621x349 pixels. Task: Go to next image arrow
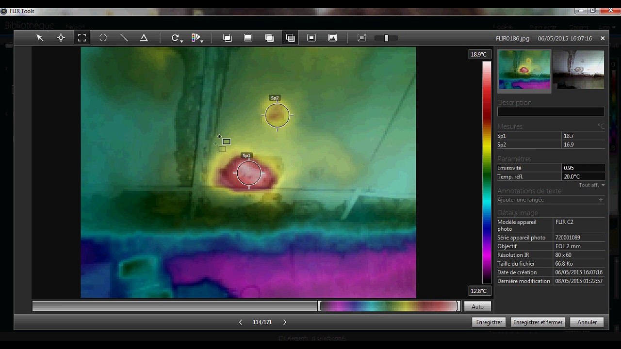[x=285, y=322]
